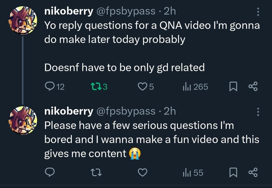The height and width of the screenshot is (188, 272).
Task: Share the second tweet
Action: 253,172
